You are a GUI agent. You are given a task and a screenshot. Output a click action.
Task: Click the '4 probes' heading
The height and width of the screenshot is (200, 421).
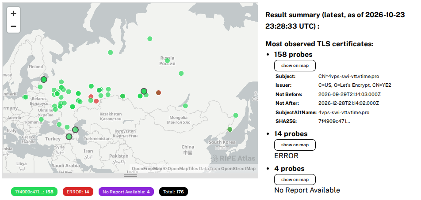click(x=289, y=169)
